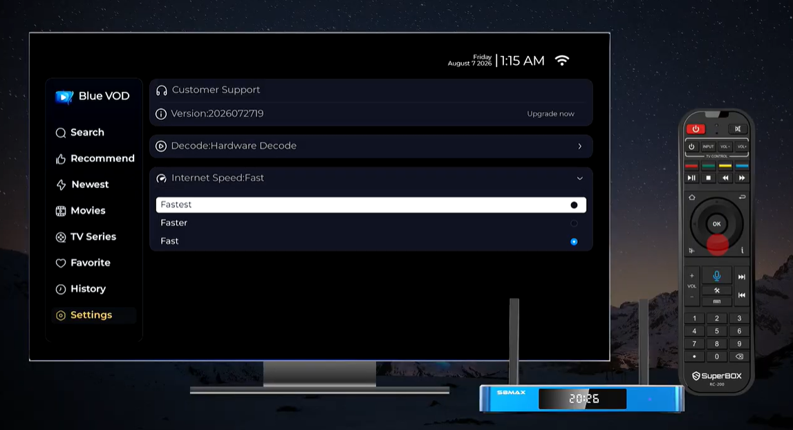The image size is (793, 430).
Task: Click the Customer Support headset icon
Action: (x=161, y=91)
